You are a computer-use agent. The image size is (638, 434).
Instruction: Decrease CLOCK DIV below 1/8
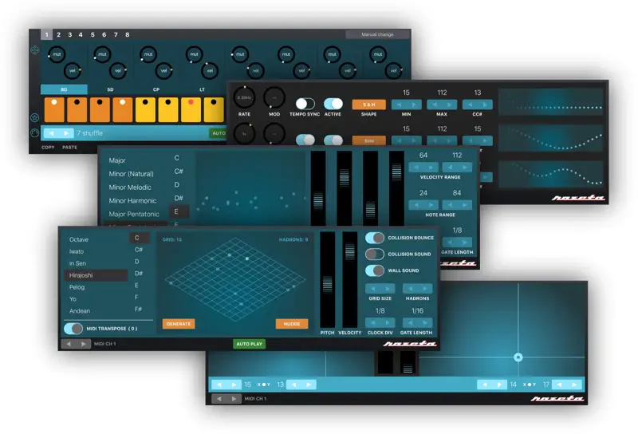pos(373,323)
